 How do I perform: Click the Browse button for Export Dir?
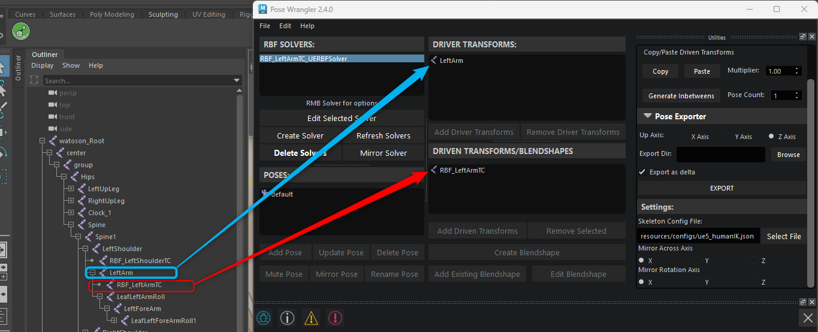pyautogui.click(x=788, y=155)
